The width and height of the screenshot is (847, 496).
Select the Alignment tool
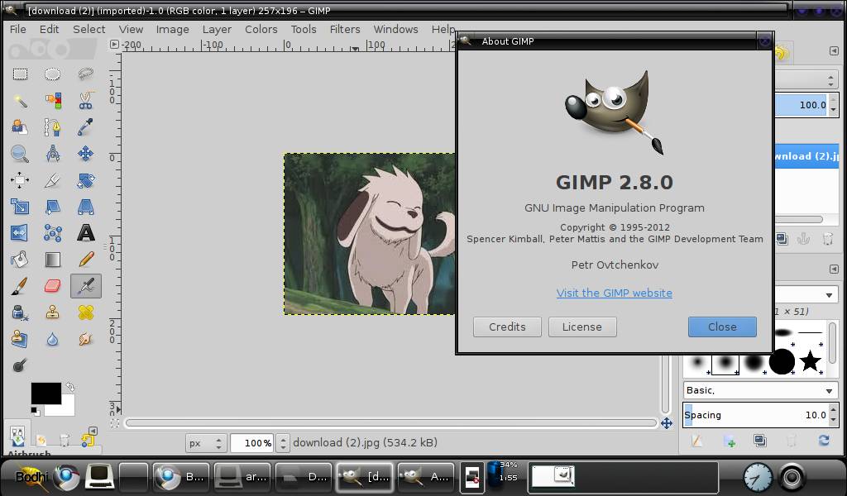point(20,180)
